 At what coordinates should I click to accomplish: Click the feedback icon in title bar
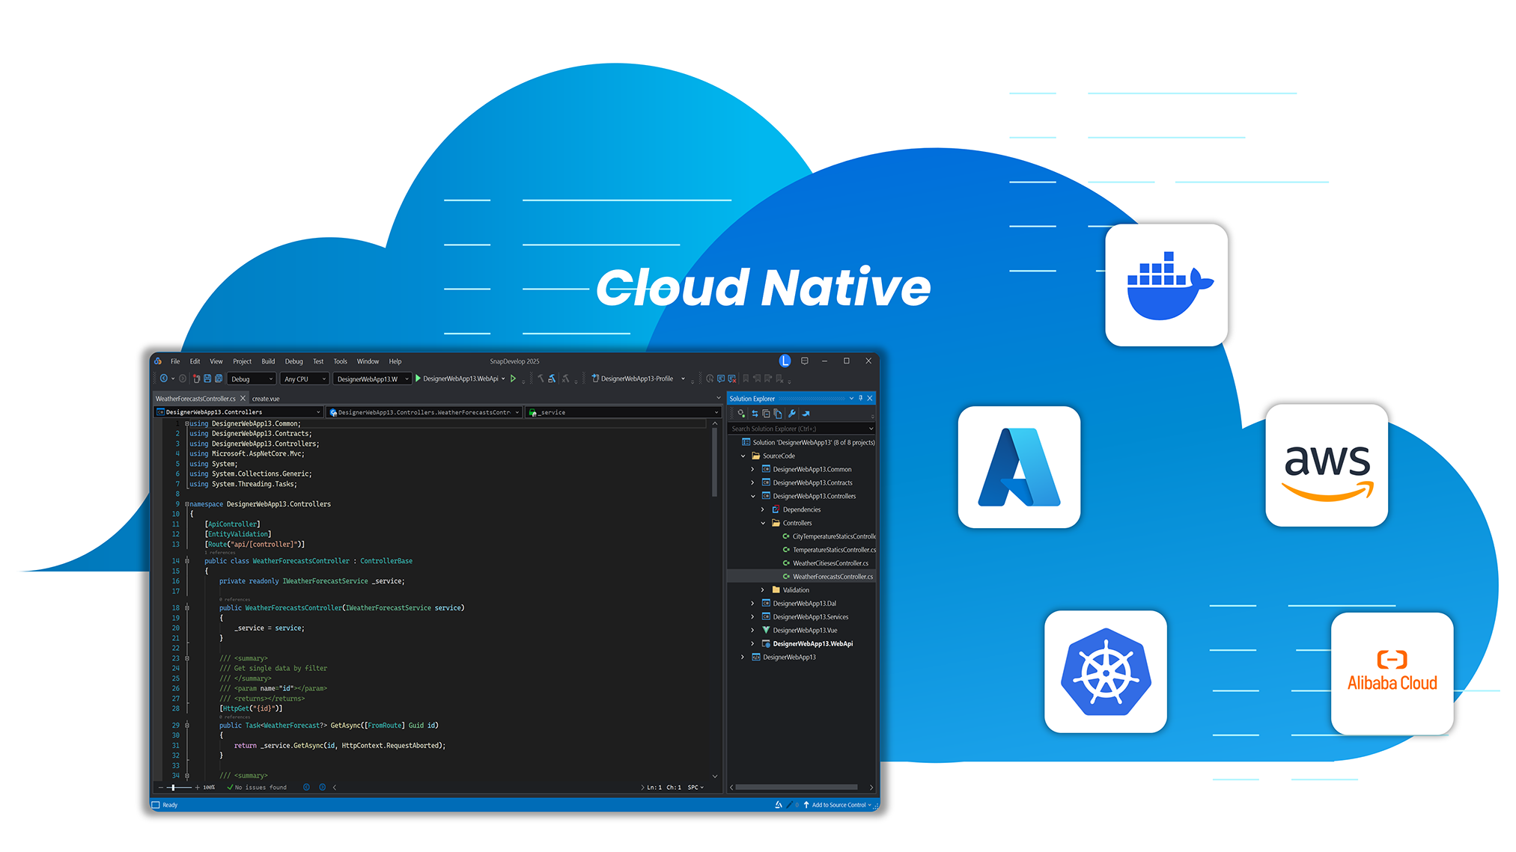(x=805, y=361)
